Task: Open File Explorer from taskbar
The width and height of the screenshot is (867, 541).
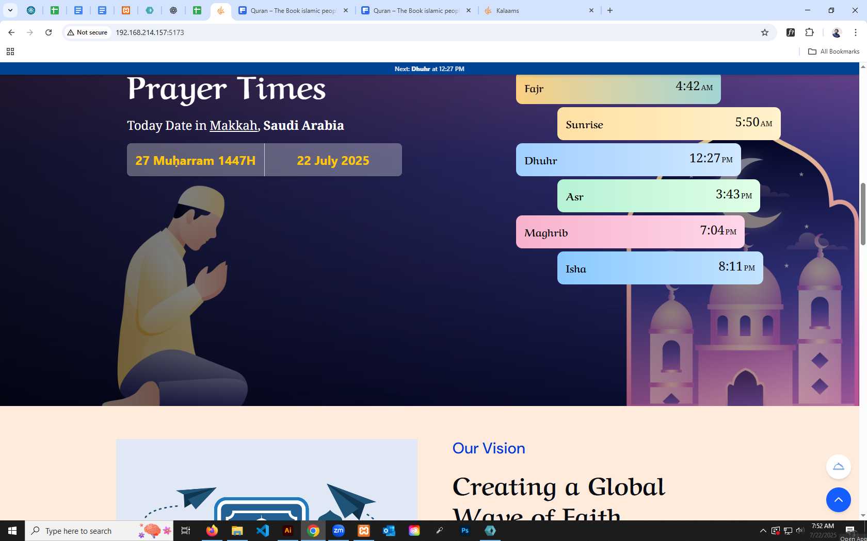Action: [237, 531]
